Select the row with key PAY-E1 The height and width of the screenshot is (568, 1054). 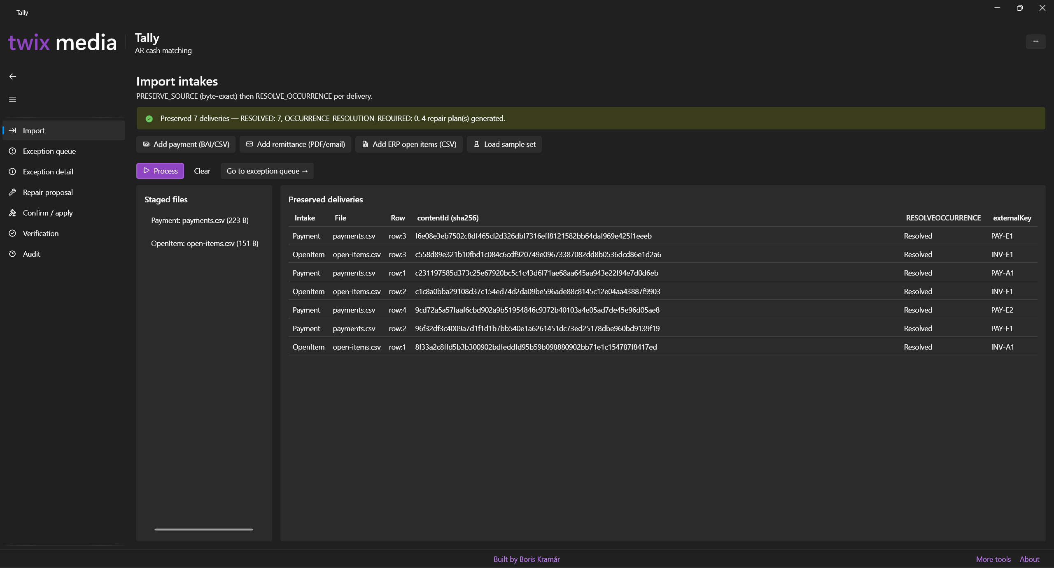click(663, 236)
